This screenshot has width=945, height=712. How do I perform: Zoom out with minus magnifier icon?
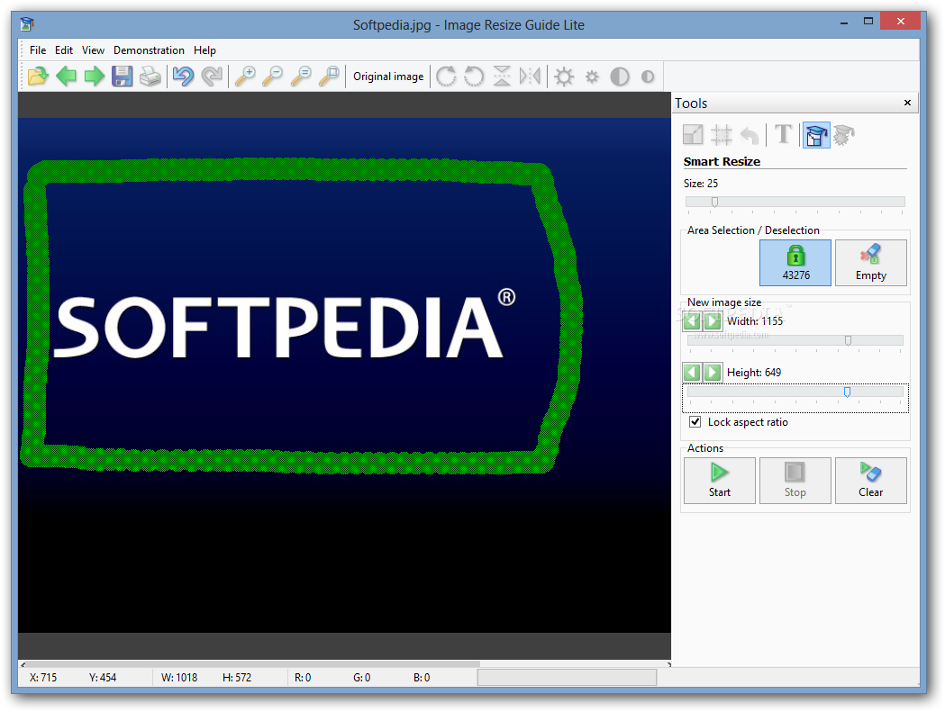click(272, 77)
